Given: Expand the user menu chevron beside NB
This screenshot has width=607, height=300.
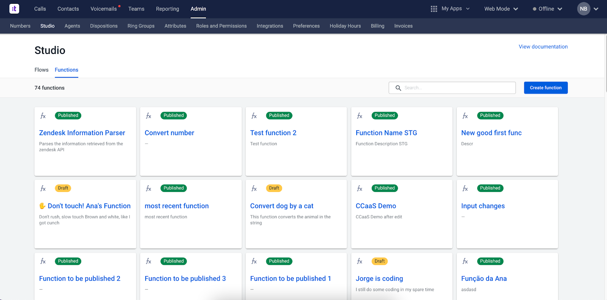Looking at the screenshot, I should pos(596,9).
